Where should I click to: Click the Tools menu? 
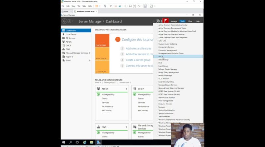point(183,21)
